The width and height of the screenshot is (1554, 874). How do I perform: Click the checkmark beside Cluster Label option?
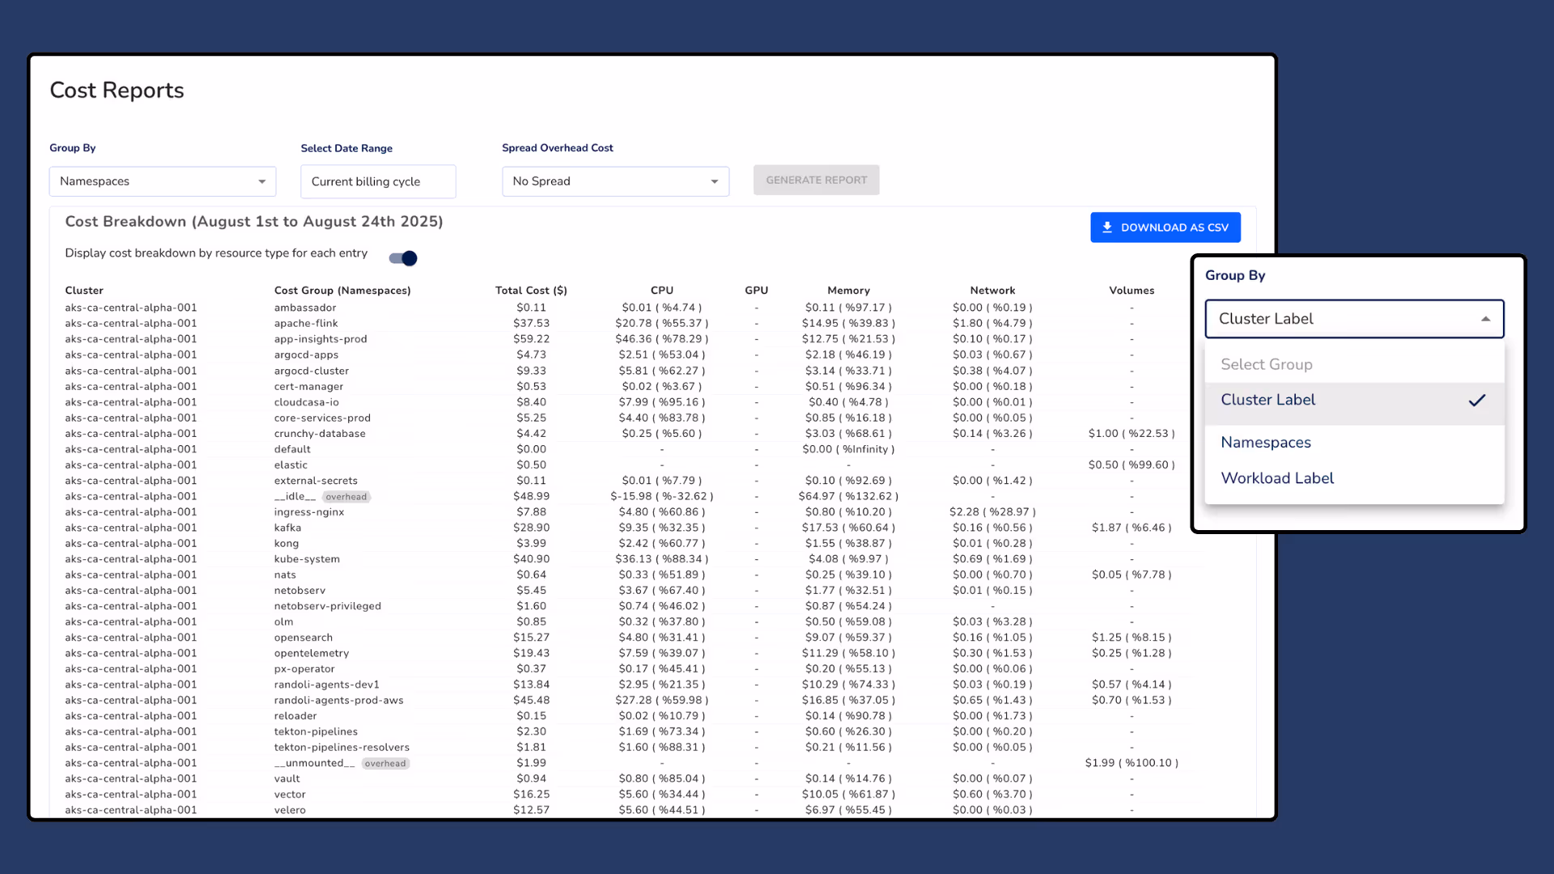(1477, 400)
